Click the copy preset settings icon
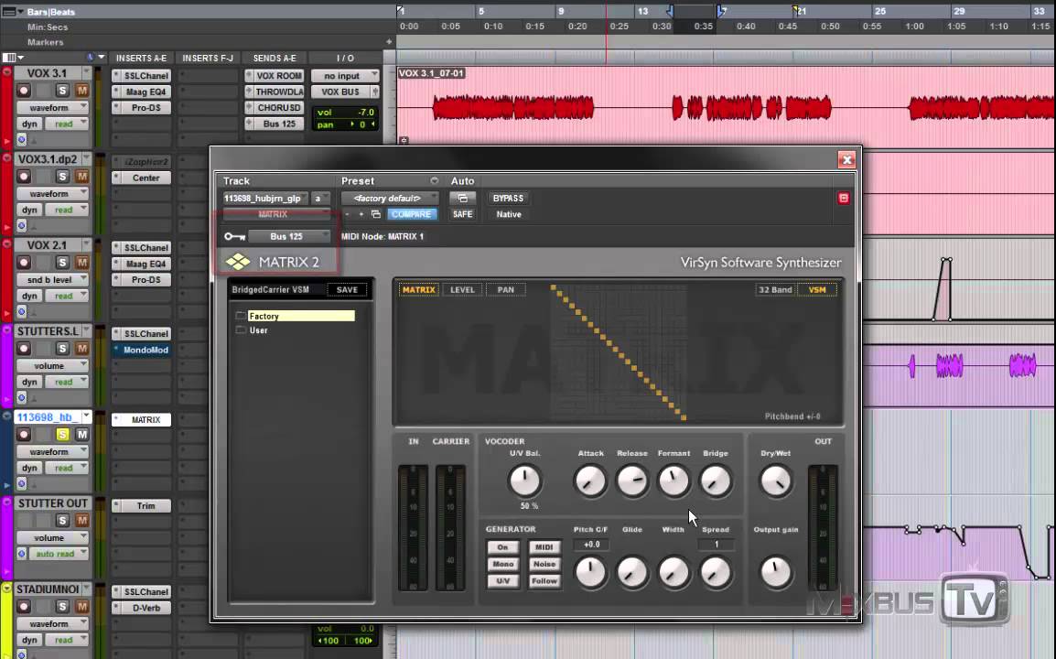1056x659 pixels. (x=376, y=214)
